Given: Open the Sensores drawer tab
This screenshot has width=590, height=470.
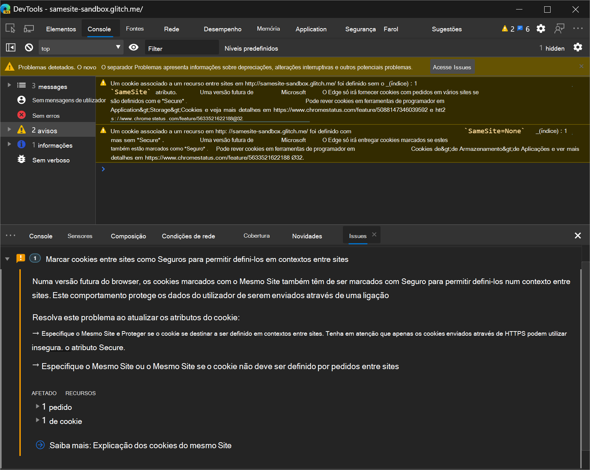Looking at the screenshot, I should [80, 236].
